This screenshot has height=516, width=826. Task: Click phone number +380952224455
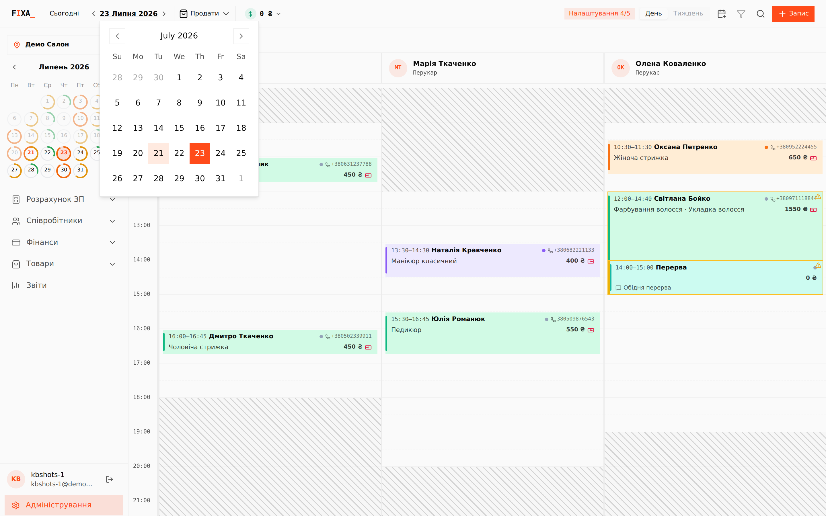tap(796, 147)
